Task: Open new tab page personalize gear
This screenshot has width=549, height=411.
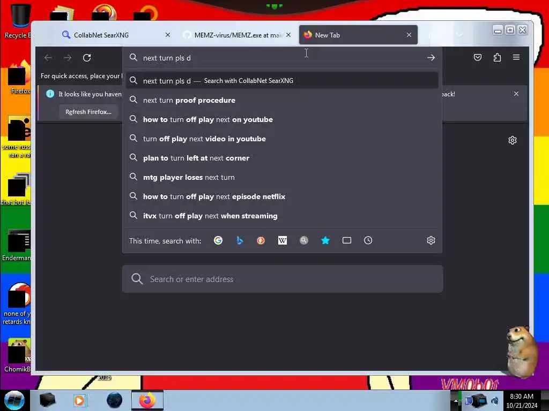Action: (512, 140)
